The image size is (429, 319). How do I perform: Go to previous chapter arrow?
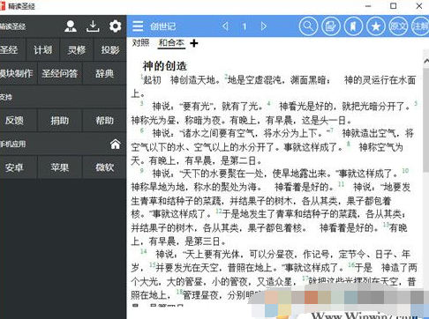225,26
